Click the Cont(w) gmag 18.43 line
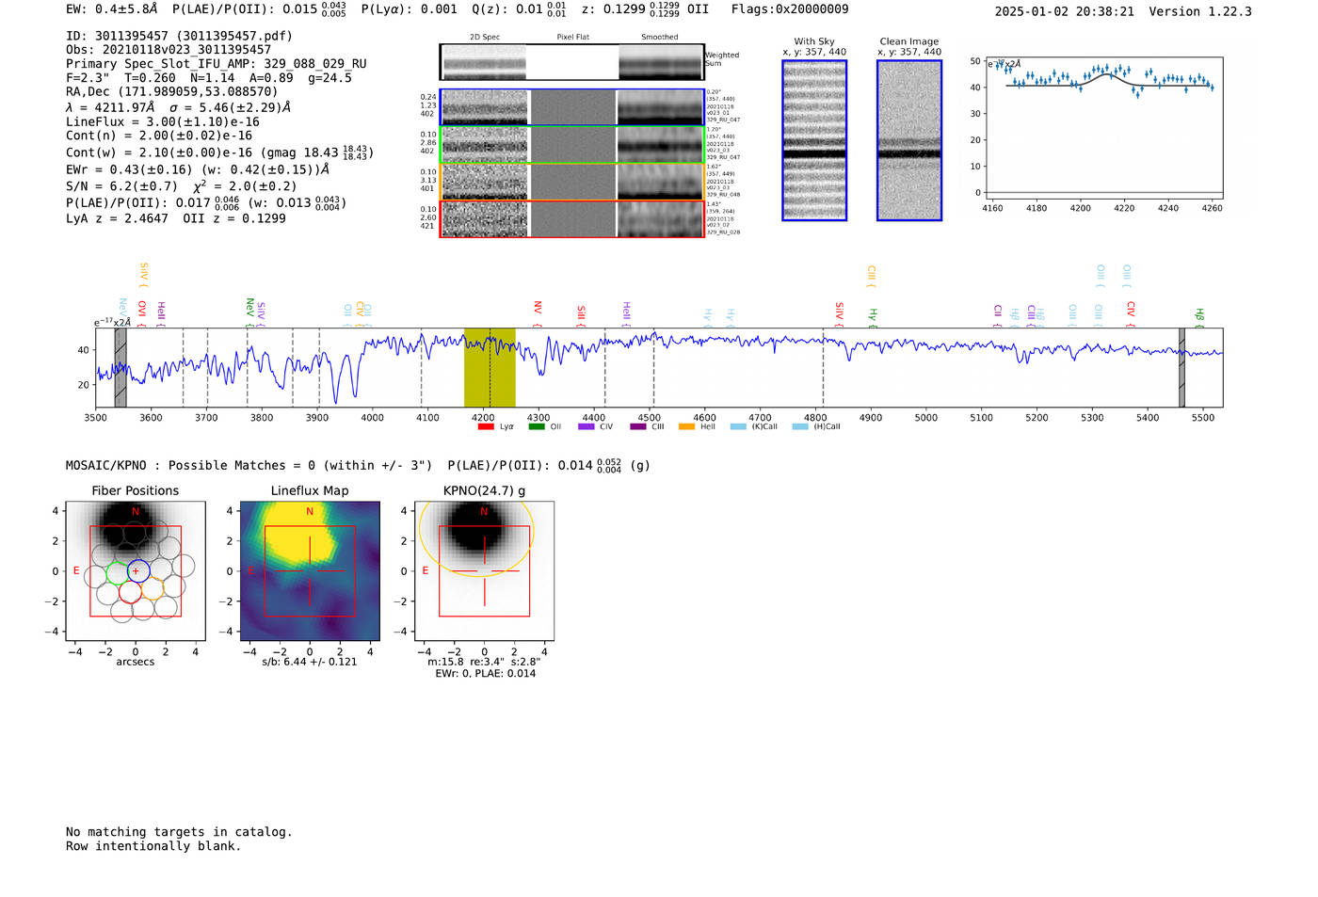The width and height of the screenshot is (1318, 897). 219,152
